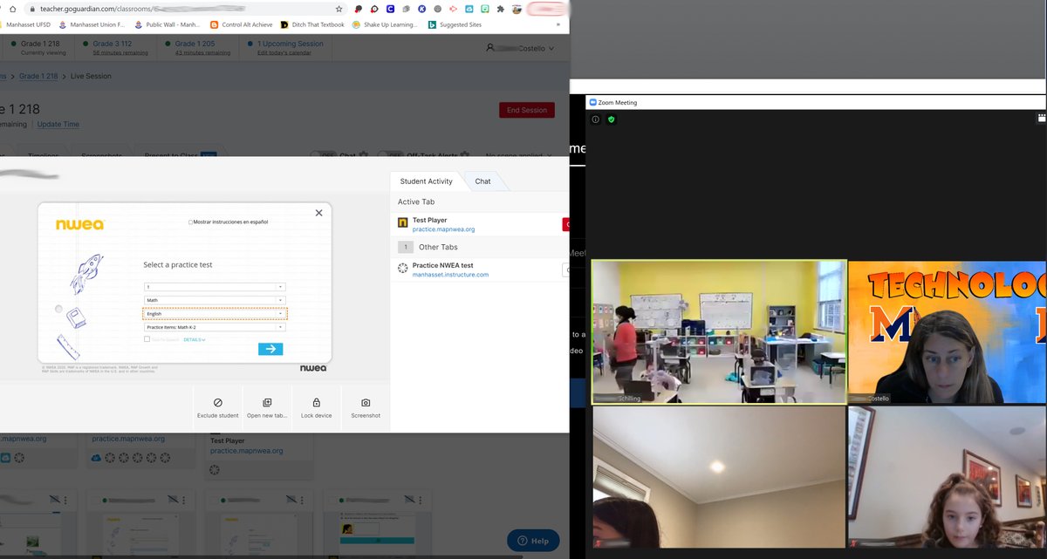Open the Chrome profile avatar icon
This screenshot has width=1047, height=559.
[x=518, y=8]
